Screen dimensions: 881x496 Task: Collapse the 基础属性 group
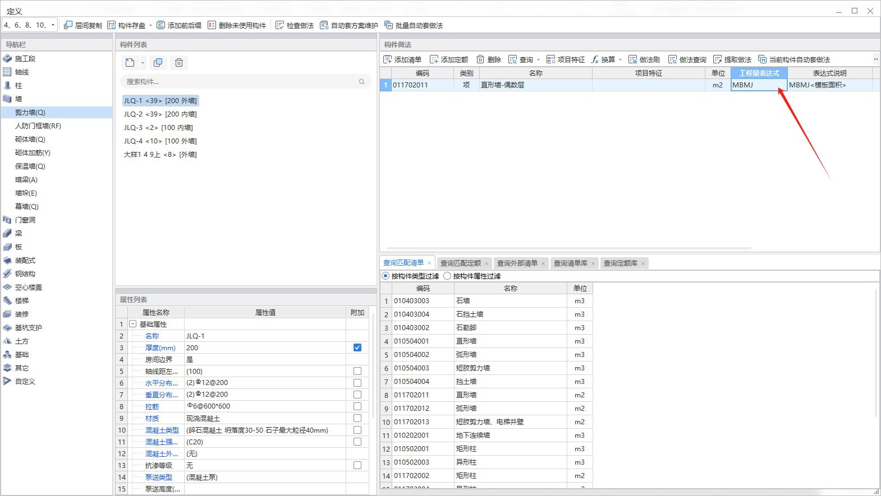133,324
